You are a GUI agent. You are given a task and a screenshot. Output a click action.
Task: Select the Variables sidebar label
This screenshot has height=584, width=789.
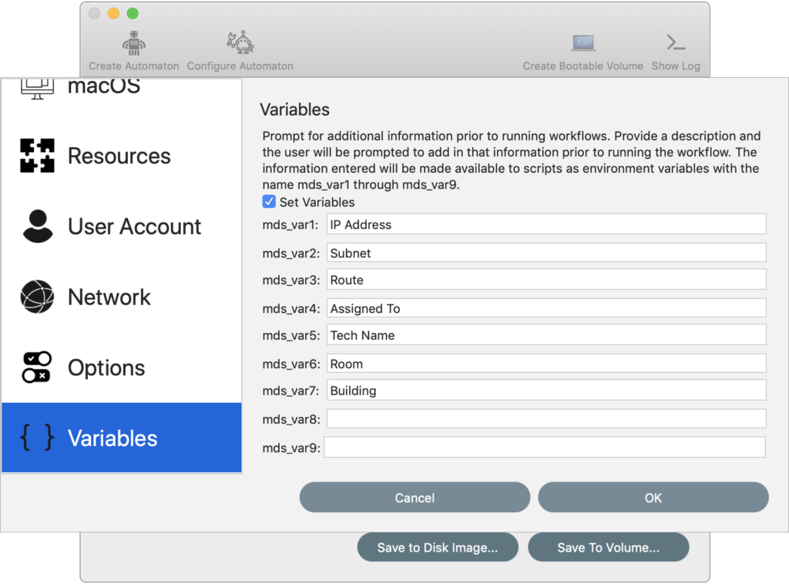pos(112,438)
